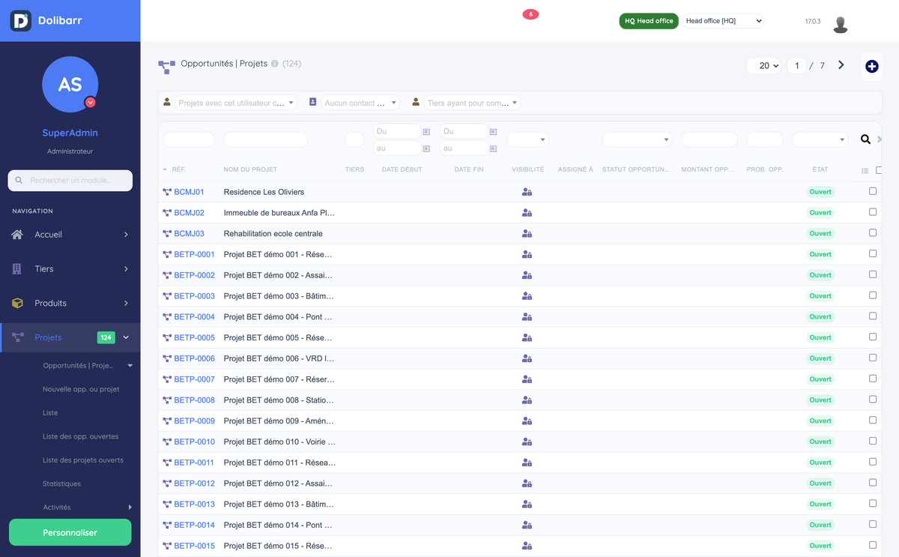Image resolution: width=899 pixels, height=557 pixels.
Task: Click the Réf. filter input field
Action: (189, 139)
